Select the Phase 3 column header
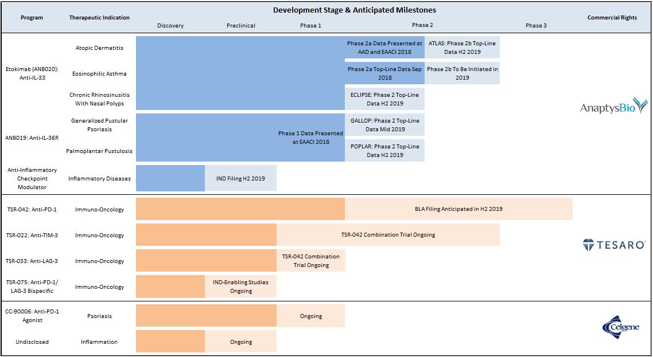Screen dimensions: 653x357 [x=536, y=26]
